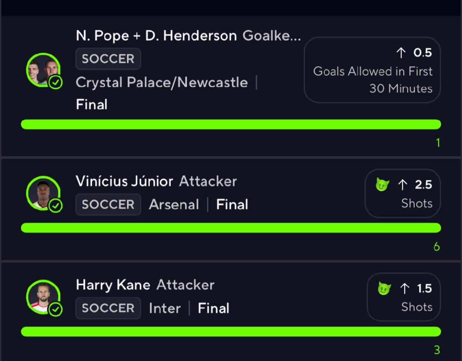Open the 2.5 Shots pick box
The width and height of the screenshot is (462, 361).
point(403,193)
